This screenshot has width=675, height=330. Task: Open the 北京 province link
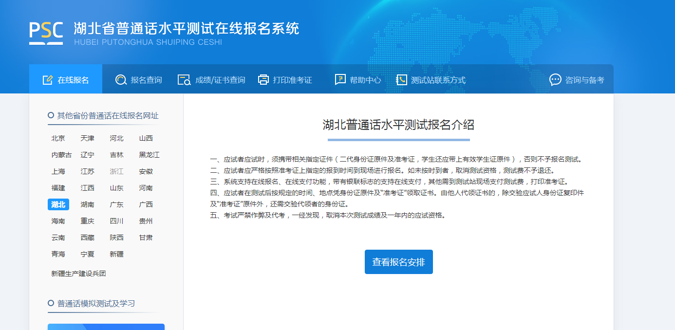pos(58,138)
